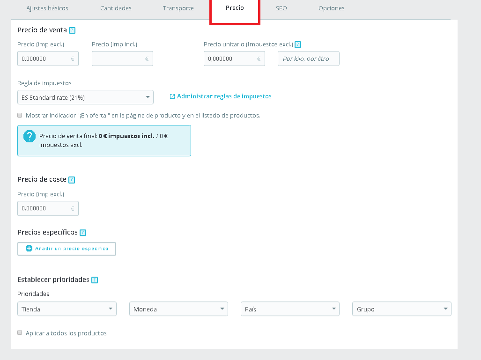Open the Moneda priority dropdown
The width and height of the screenshot is (481, 360).
coord(178,309)
